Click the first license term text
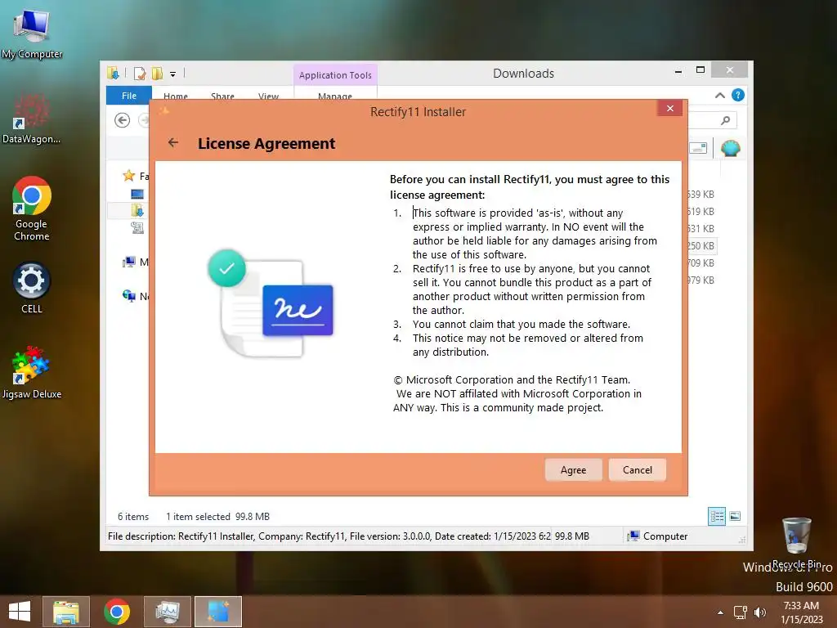 (535, 234)
